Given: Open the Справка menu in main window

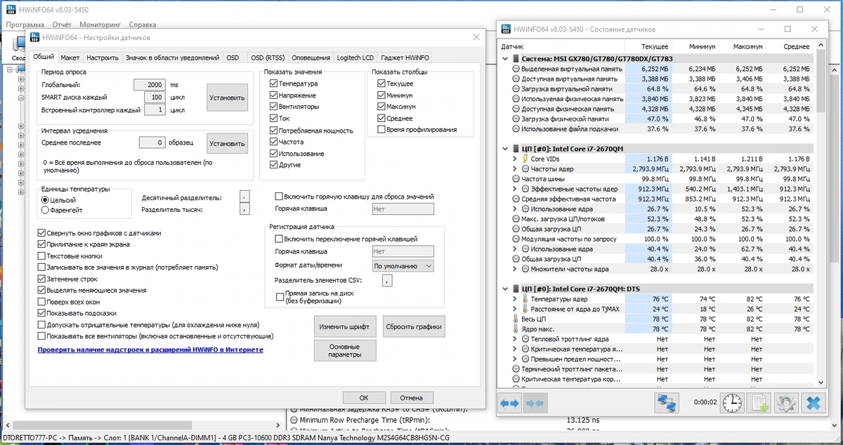Looking at the screenshot, I should [x=143, y=25].
